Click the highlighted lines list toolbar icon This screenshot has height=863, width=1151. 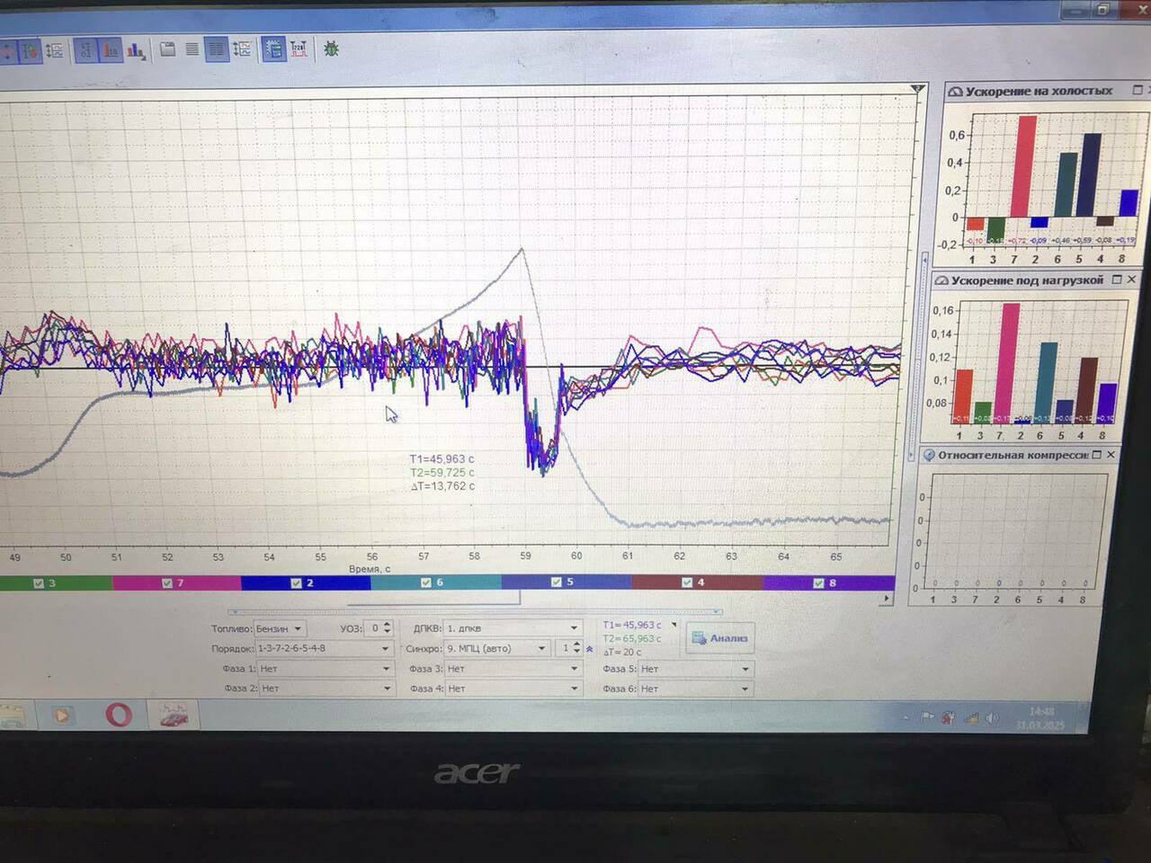217,49
